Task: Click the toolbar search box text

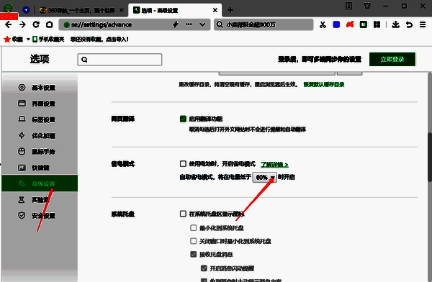Action: pos(251,24)
